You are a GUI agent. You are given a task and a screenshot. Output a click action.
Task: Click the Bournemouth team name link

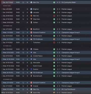(x=37, y=76)
